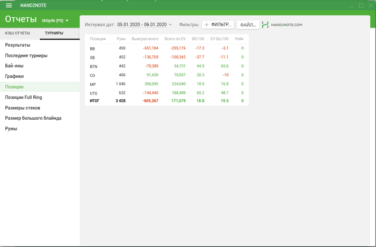Open Результаты report
Screen dimensions: 376x247
18,45
